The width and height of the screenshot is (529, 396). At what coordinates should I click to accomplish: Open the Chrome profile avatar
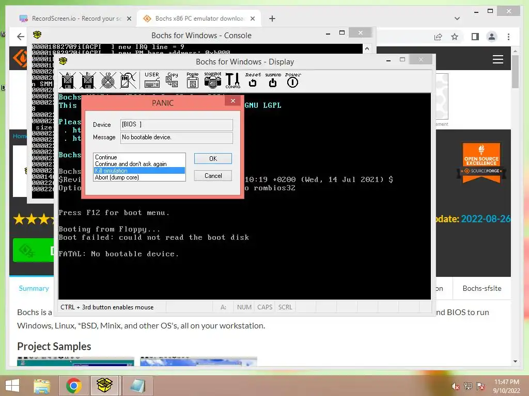pos(492,37)
